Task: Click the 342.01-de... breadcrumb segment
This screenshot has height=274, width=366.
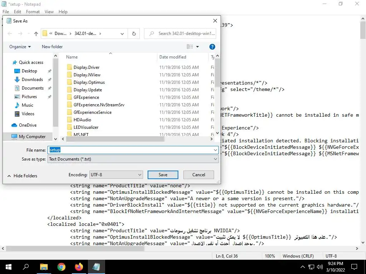Action: 85,34
